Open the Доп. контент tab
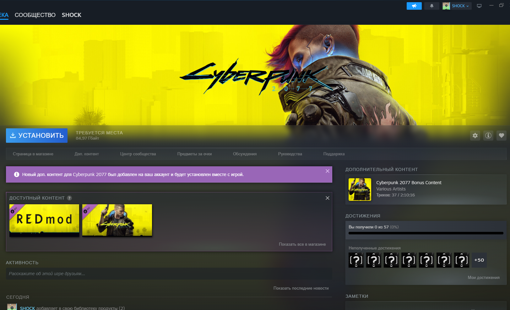 coord(87,154)
